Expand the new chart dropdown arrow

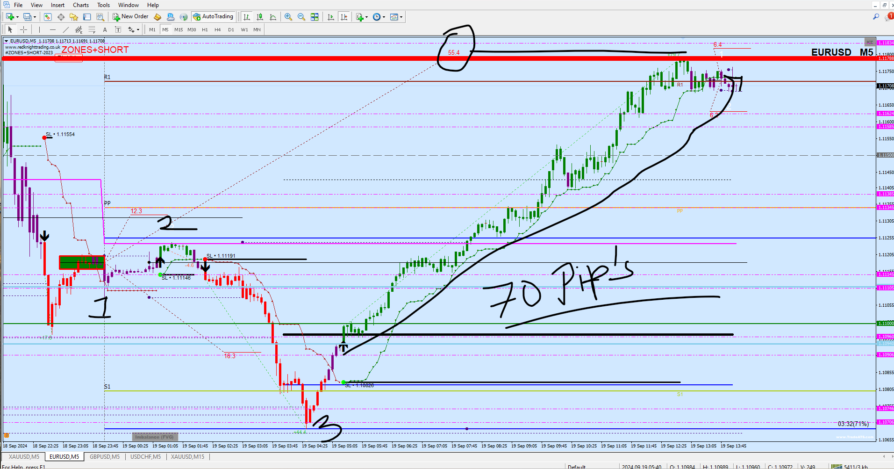tap(17, 17)
